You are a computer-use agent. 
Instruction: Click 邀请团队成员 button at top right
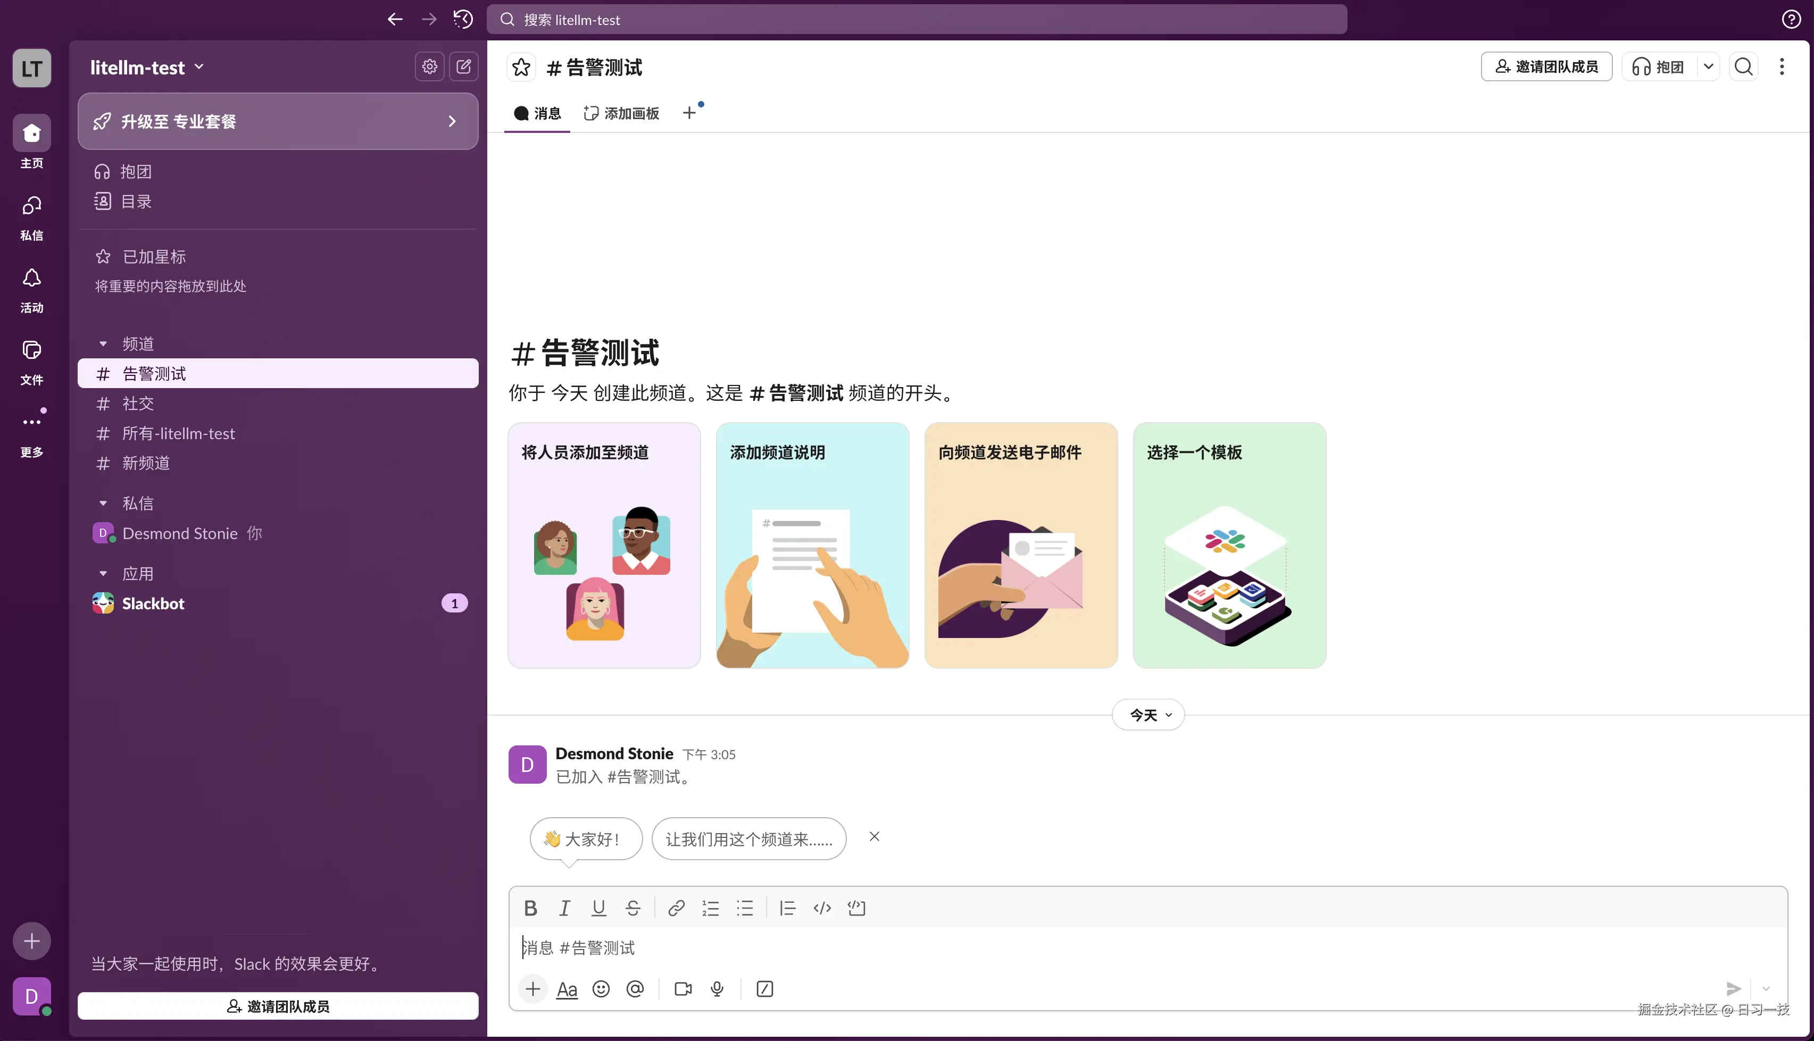pyautogui.click(x=1546, y=66)
